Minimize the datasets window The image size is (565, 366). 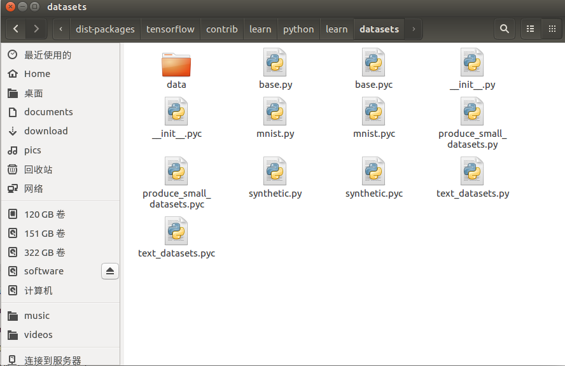[23, 6]
